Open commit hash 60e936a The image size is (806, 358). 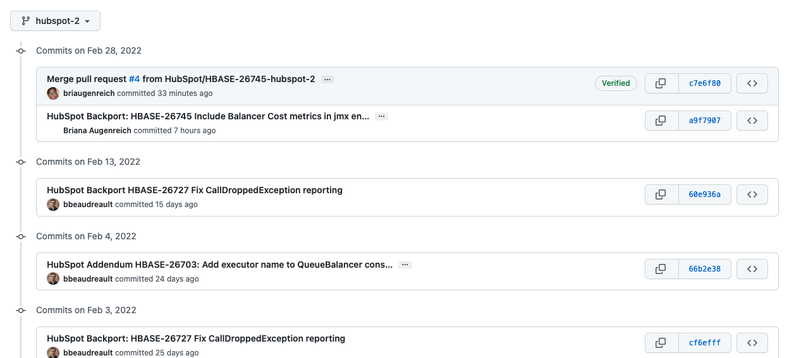click(x=705, y=194)
